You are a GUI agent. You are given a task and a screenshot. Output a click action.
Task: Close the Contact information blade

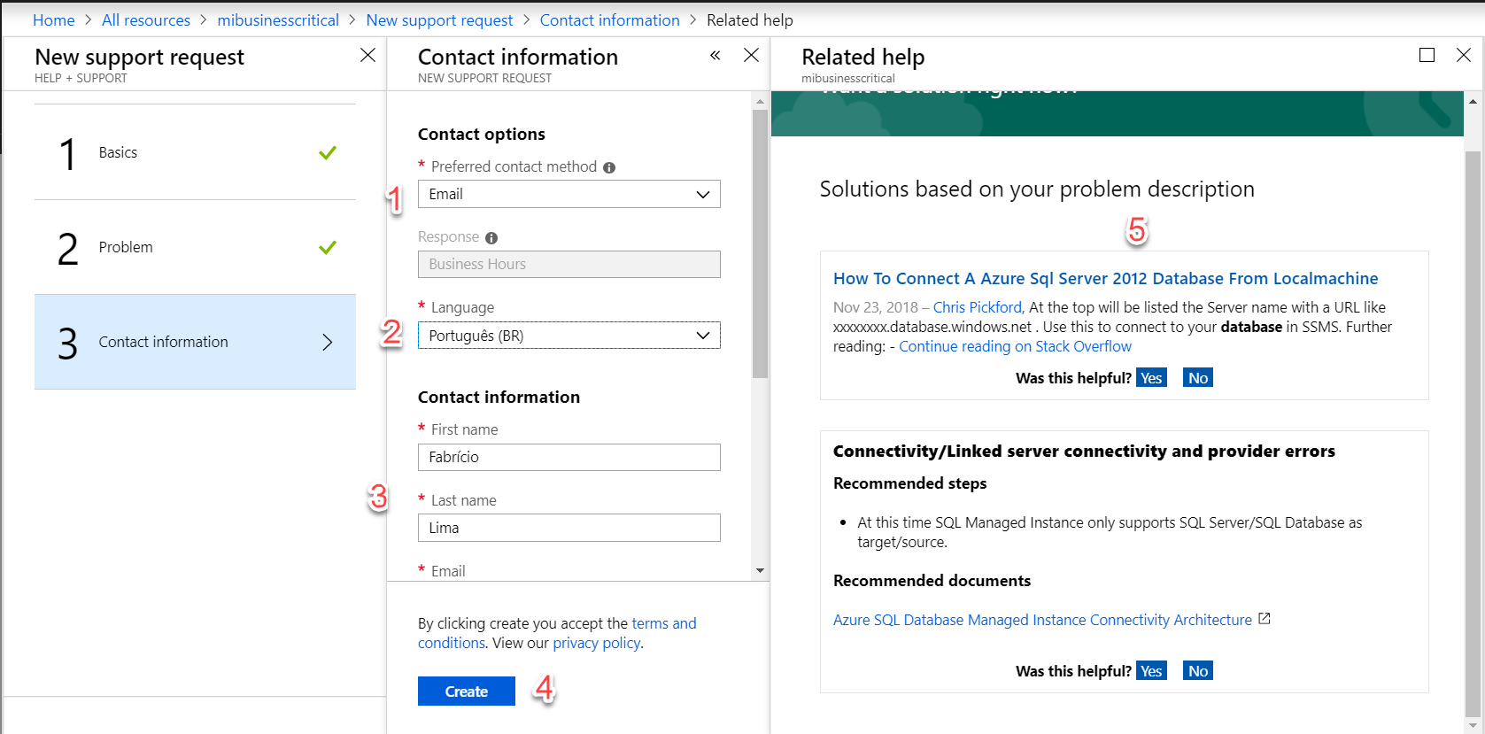751,56
